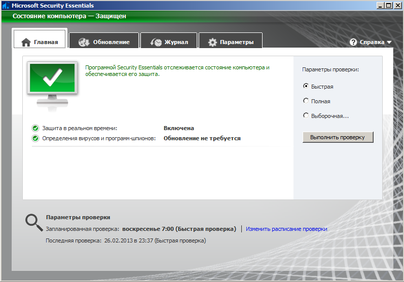Go to the Параметры settings tab

coord(231,41)
